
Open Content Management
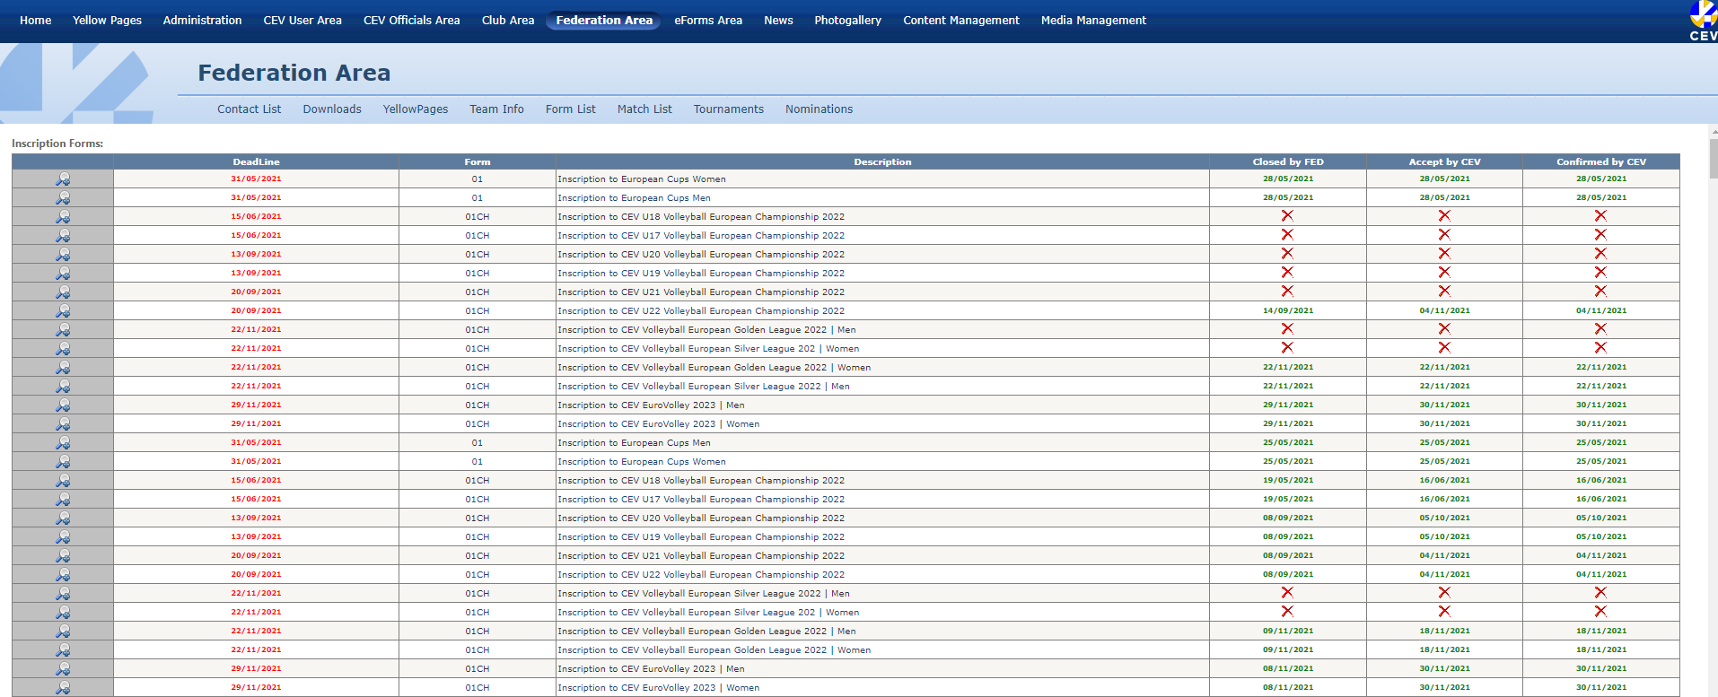click(x=961, y=20)
